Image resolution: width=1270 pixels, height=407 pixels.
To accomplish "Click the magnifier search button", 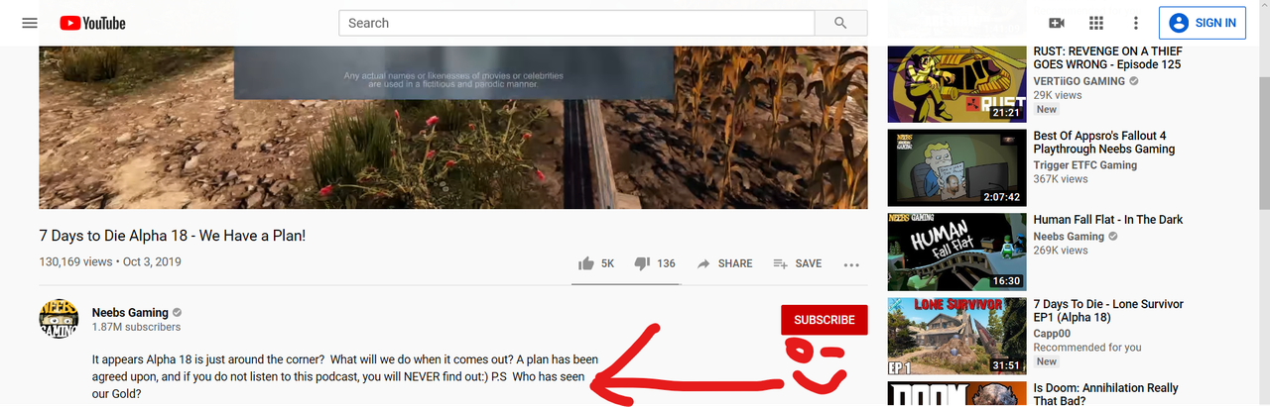I will pyautogui.click(x=841, y=23).
